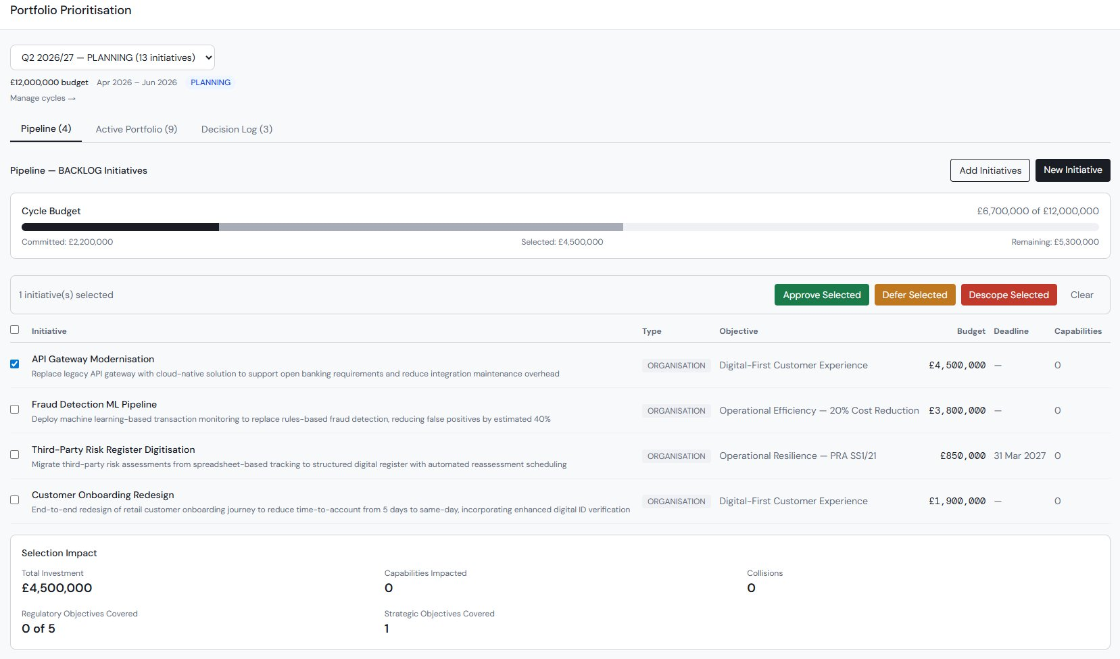Uncheck API Gateway Modernisation

[15, 364]
